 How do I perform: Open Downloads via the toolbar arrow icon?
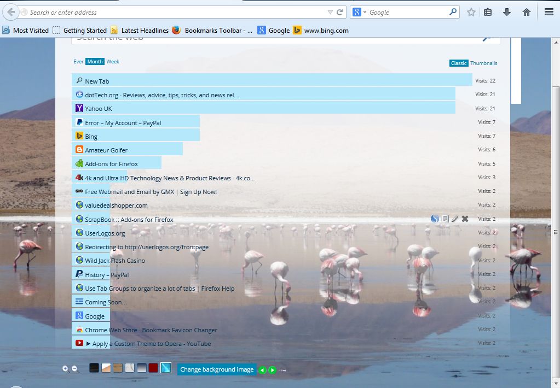(x=506, y=12)
